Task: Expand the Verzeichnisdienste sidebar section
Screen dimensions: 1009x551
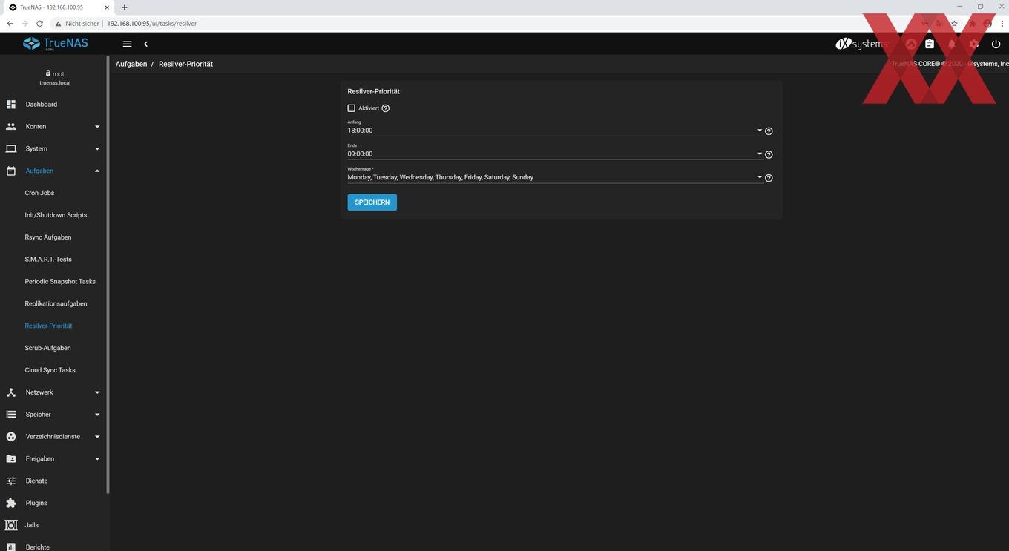Action: click(x=55, y=437)
